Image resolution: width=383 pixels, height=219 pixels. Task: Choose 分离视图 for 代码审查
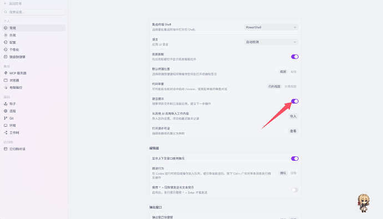coord(290,86)
